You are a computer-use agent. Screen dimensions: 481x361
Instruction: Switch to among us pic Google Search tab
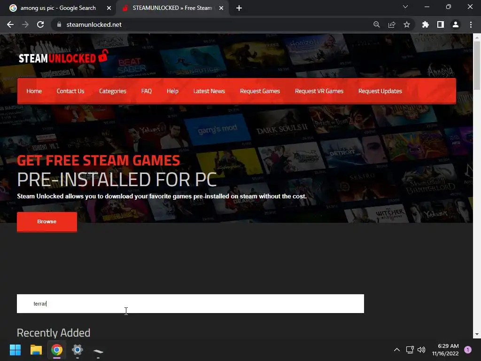click(x=58, y=8)
